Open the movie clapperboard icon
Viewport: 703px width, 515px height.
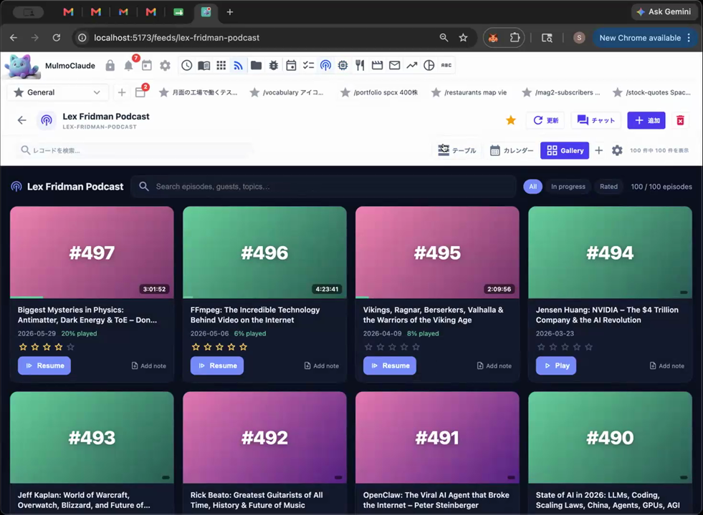(x=377, y=65)
